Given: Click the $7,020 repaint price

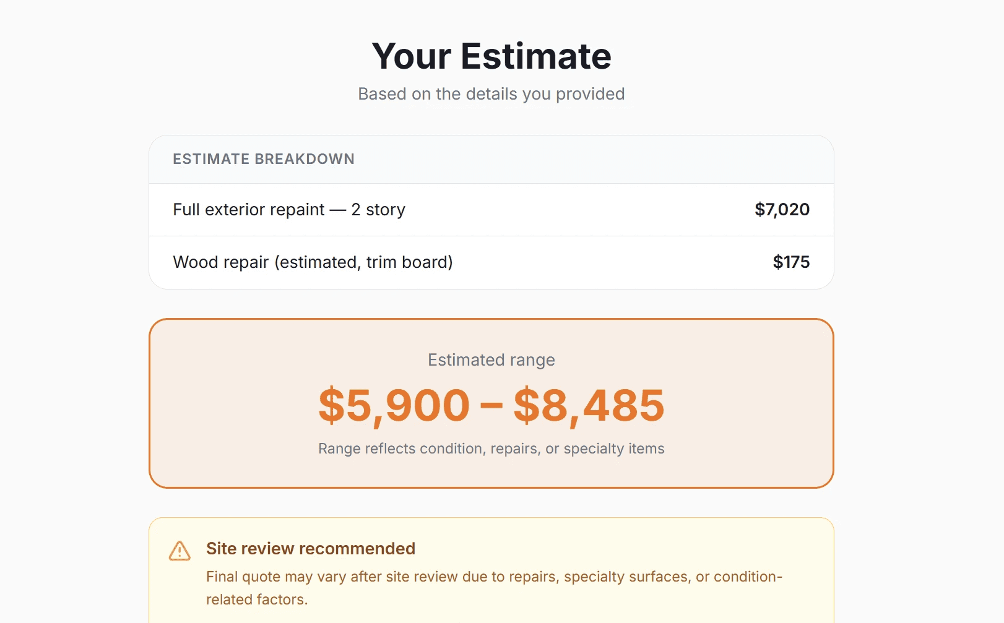Looking at the screenshot, I should [782, 210].
